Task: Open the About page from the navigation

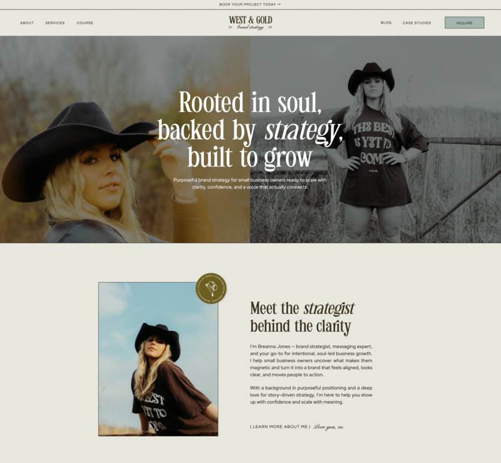Action: tap(27, 23)
